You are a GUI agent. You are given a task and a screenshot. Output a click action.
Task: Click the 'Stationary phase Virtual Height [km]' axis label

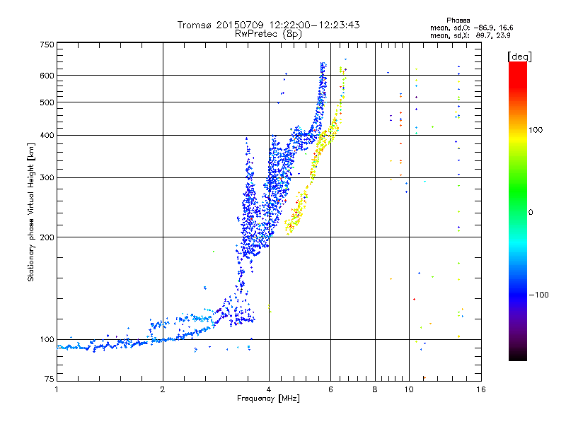(30, 213)
